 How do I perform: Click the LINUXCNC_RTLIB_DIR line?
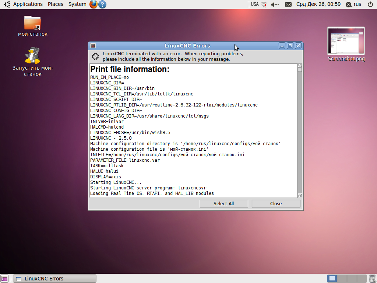[174, 105]
